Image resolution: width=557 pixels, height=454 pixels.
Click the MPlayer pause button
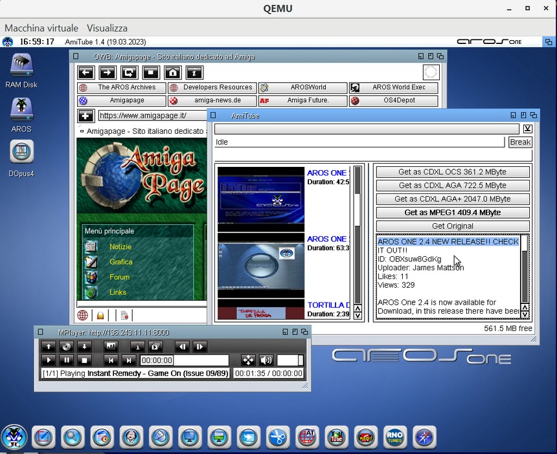67,360
